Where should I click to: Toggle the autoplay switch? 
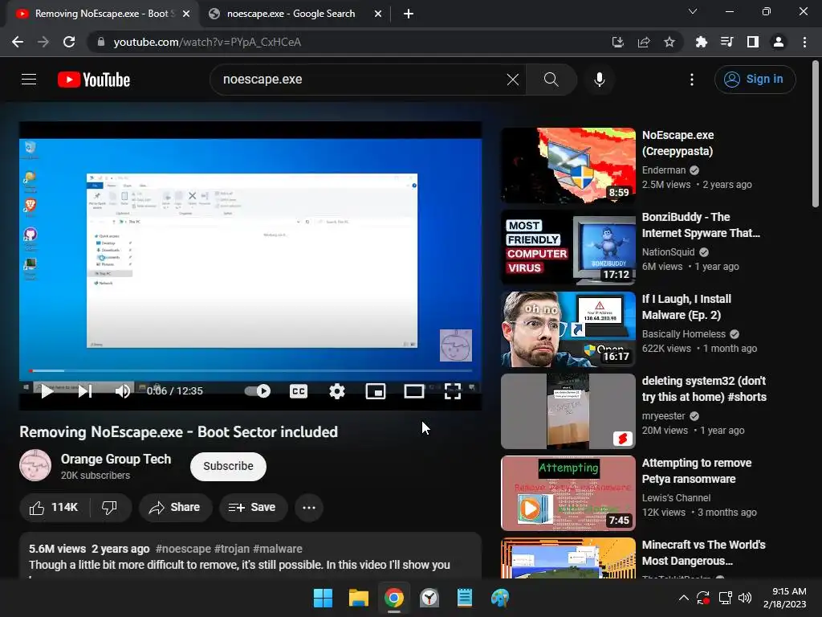(x=258, y=391)
